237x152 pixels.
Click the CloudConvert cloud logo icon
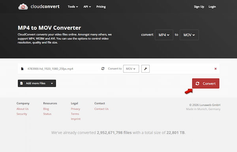(x=23, y=7)
